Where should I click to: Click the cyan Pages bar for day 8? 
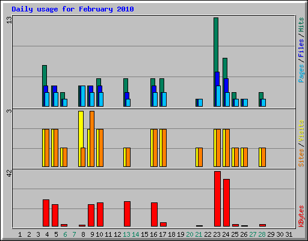click(x=83, y=96)
